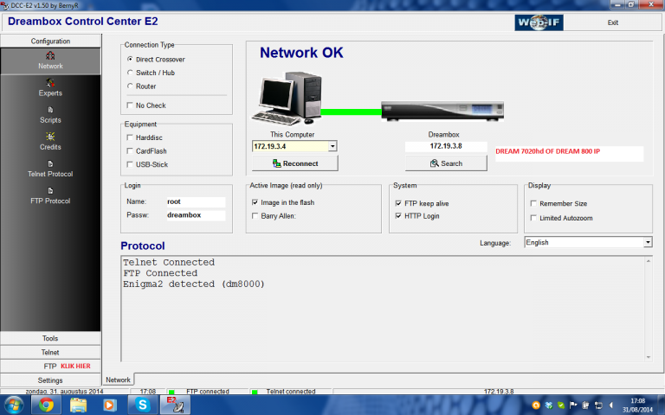Open the Scripts sidebar item

point(50,114)
